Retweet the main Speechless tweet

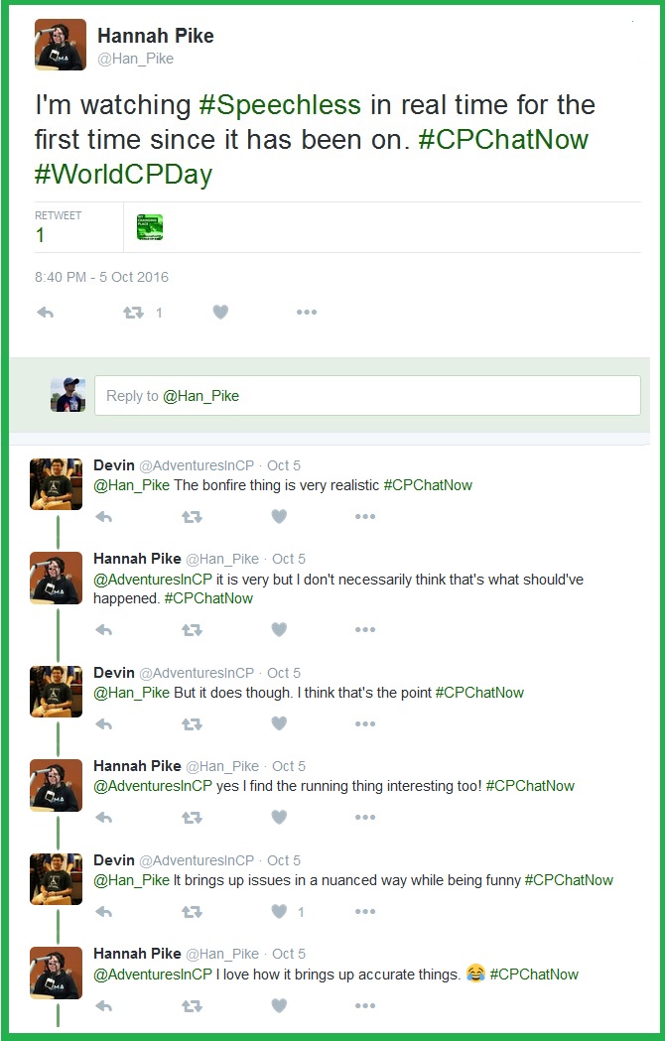pyautogui.click(x=133, y=313)
